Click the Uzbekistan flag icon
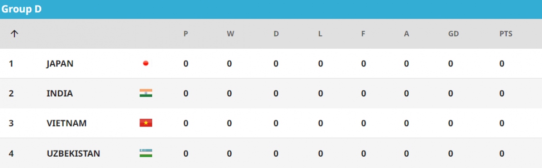 tap(146, 153)
